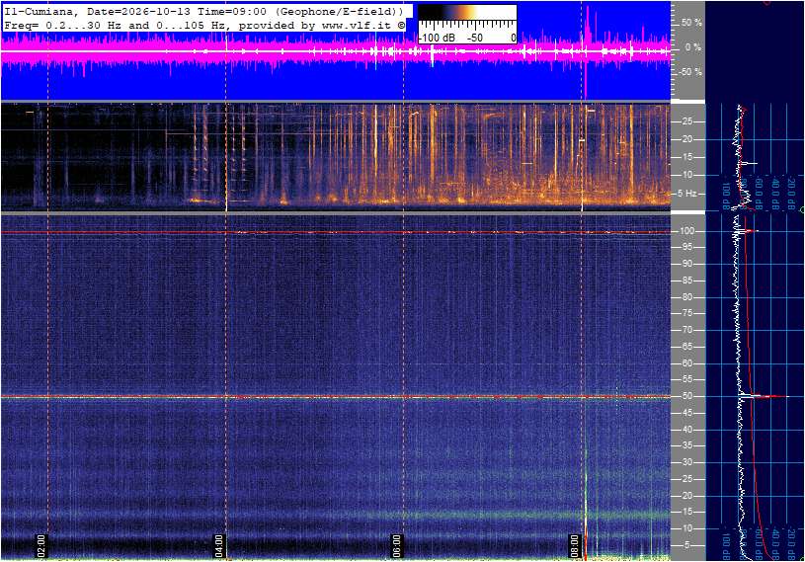This screenshot has width=805, height=562.
Task: Click the 35 frequency axis label
Action: coord(686,446)
